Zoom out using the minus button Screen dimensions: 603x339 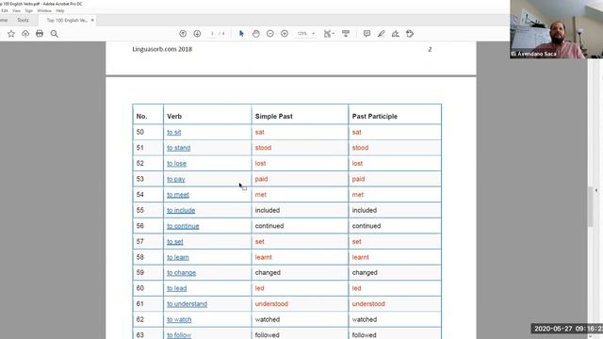coord(270,34)
